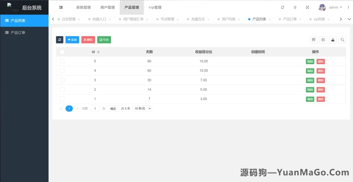The image size is (353, 182).
Task: Go to next page arrow in pagination
Action: pyautogui.click(x=78, y=109)
